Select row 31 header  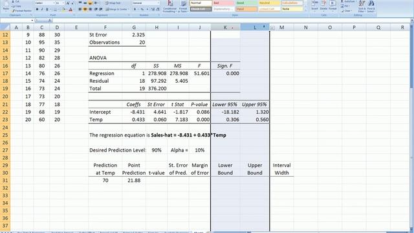pos(5,181)
